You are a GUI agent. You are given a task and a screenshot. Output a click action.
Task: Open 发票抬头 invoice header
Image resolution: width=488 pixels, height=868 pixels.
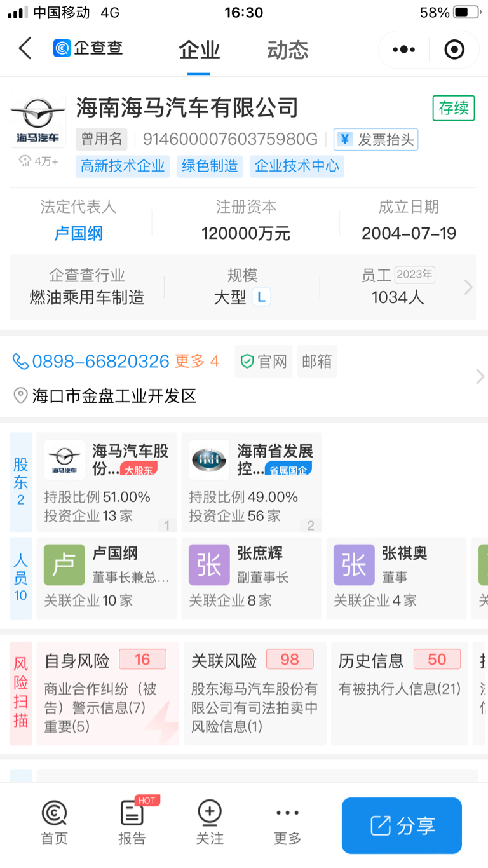(x=376, y=139)
